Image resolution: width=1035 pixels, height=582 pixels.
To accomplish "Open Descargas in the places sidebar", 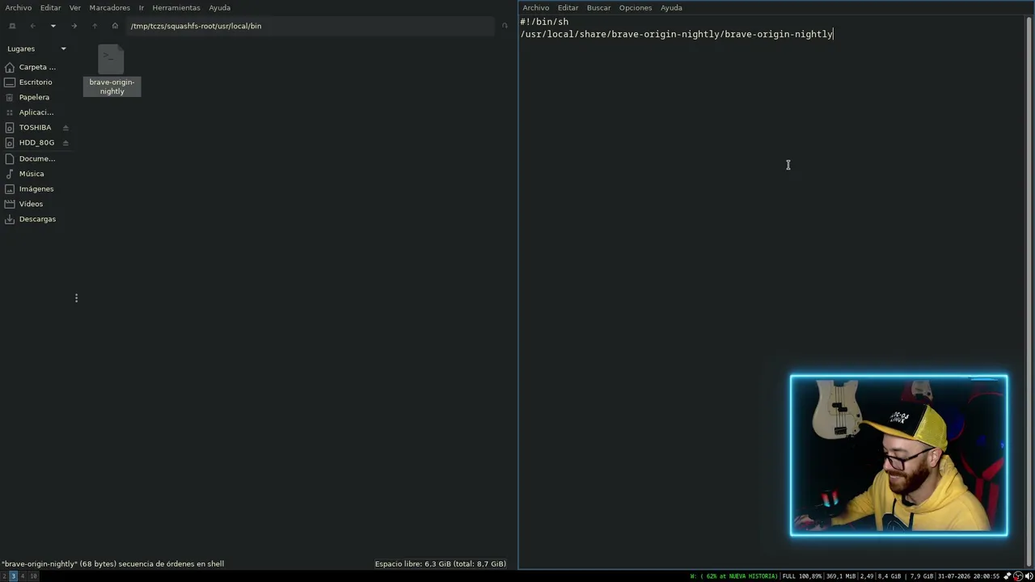I will coord(36,219).
